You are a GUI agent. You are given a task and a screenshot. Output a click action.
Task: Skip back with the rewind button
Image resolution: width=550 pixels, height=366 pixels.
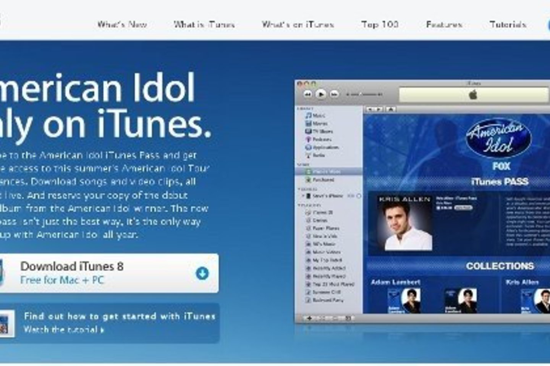point(308,94)
